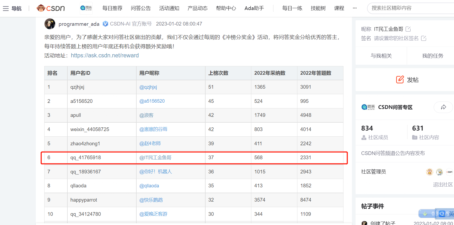454x225 pixels.
Task: Click the post timestamp 2023-01-02 08:00:47
Action: pos(179,24)
